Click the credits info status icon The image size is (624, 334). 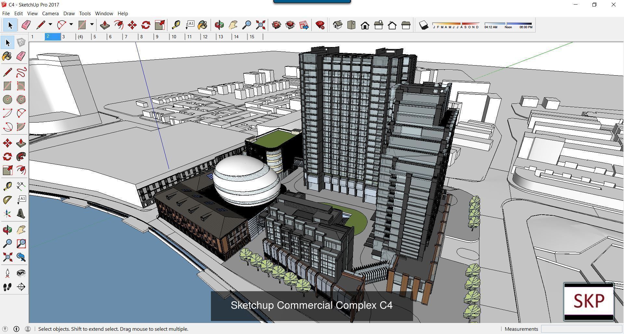coord(16,329)
